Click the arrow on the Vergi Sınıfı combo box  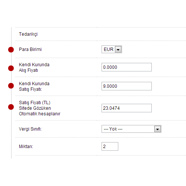click(157, 129)
